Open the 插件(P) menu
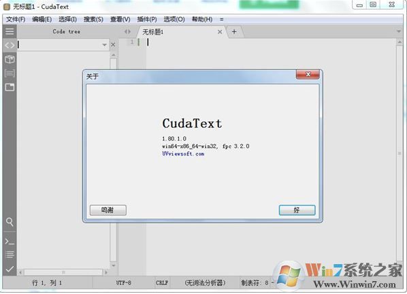Screen dimensions: 407x294 tap(147, 20)
